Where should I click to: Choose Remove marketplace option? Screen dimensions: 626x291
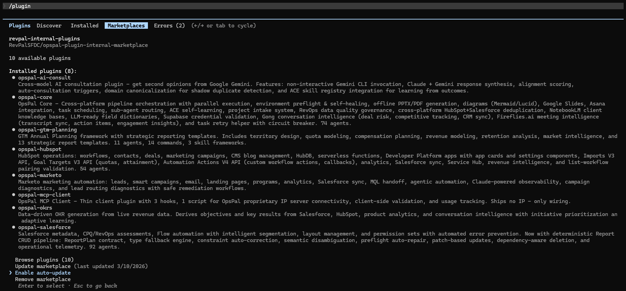tap(43, 279)
